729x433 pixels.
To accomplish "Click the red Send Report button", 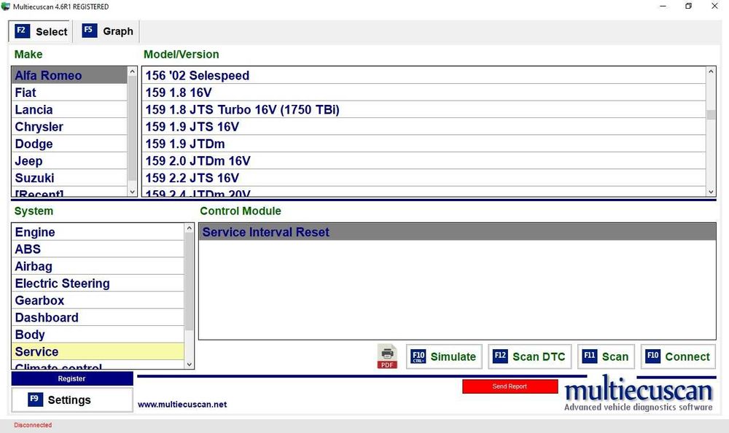I will click(510, 386).
